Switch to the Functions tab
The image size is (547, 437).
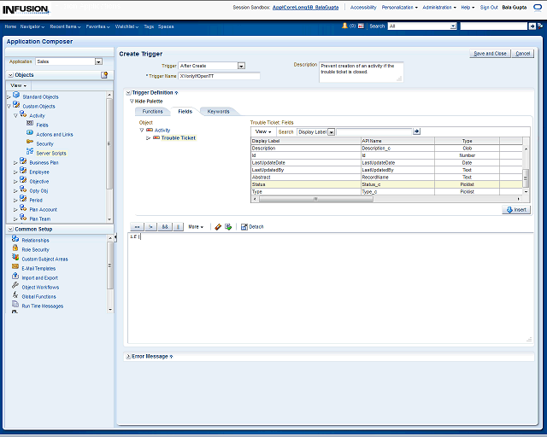152,111
